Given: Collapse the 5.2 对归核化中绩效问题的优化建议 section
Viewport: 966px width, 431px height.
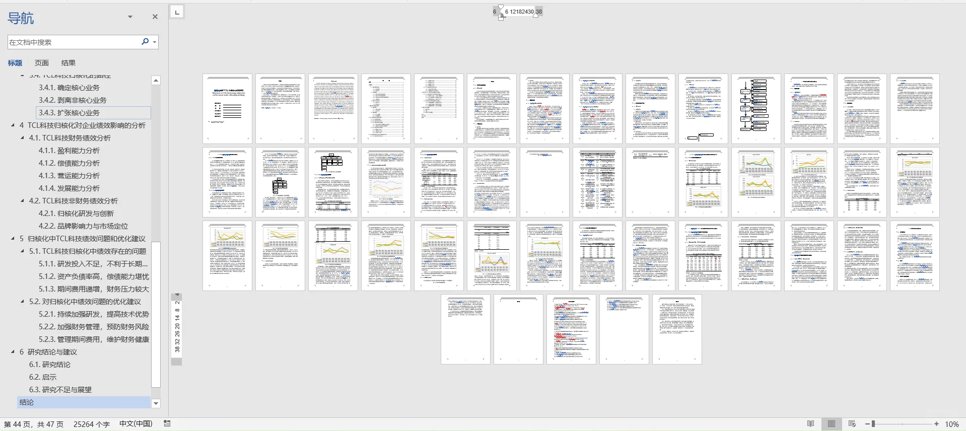Looking at the screenshot, I should tap(22, 302).
